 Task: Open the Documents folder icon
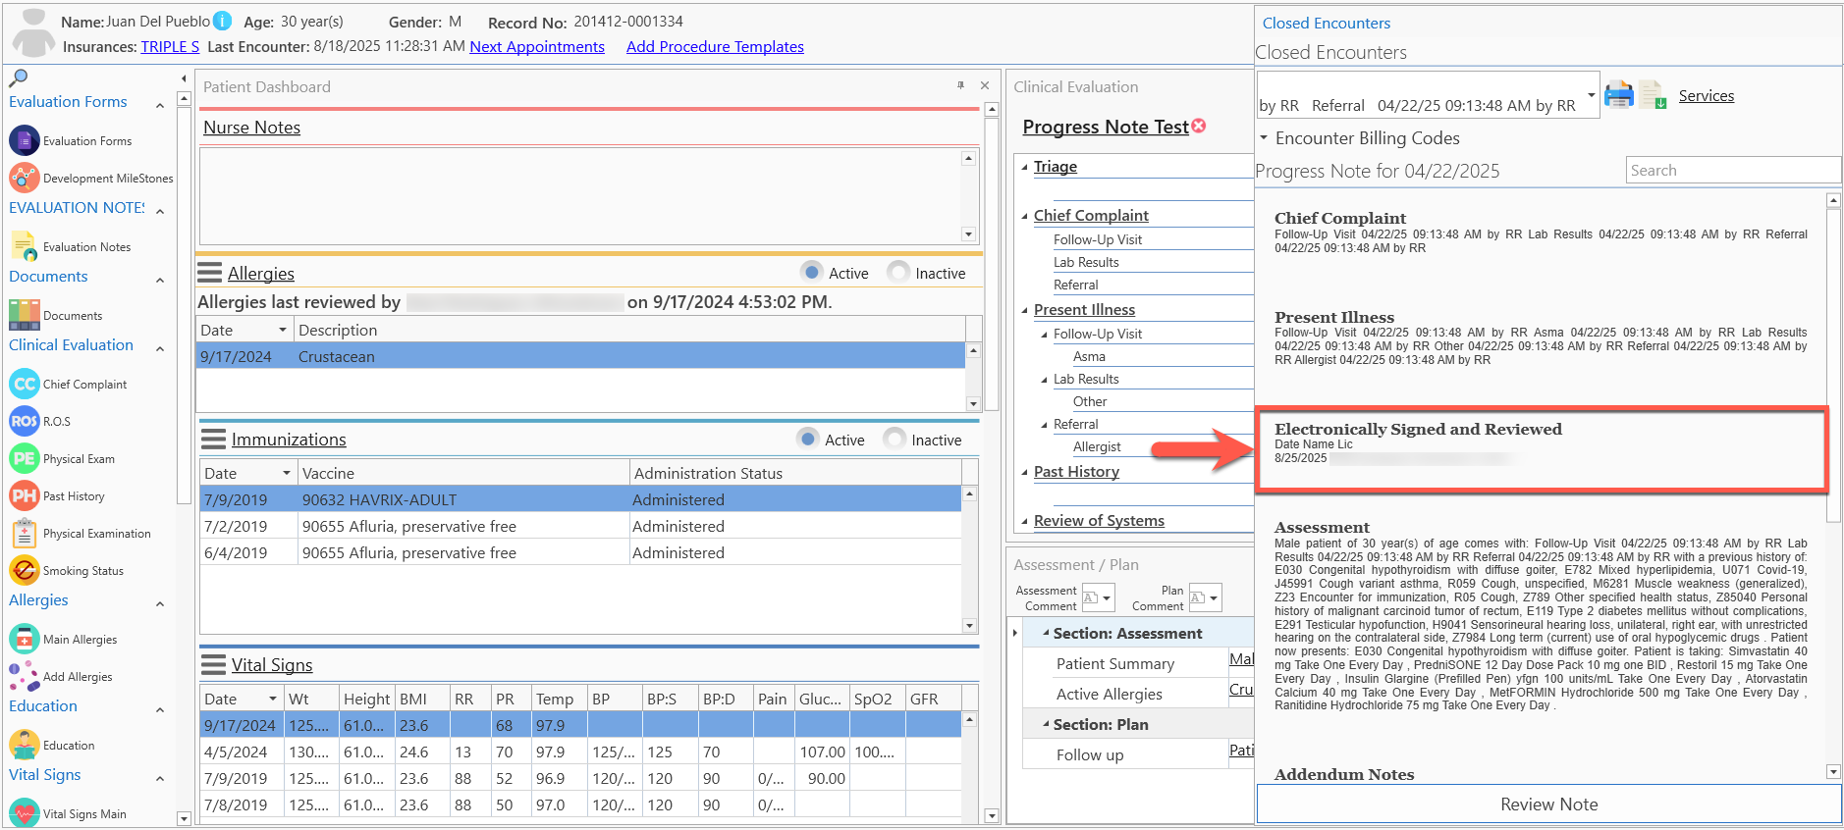tap(24, 315)
